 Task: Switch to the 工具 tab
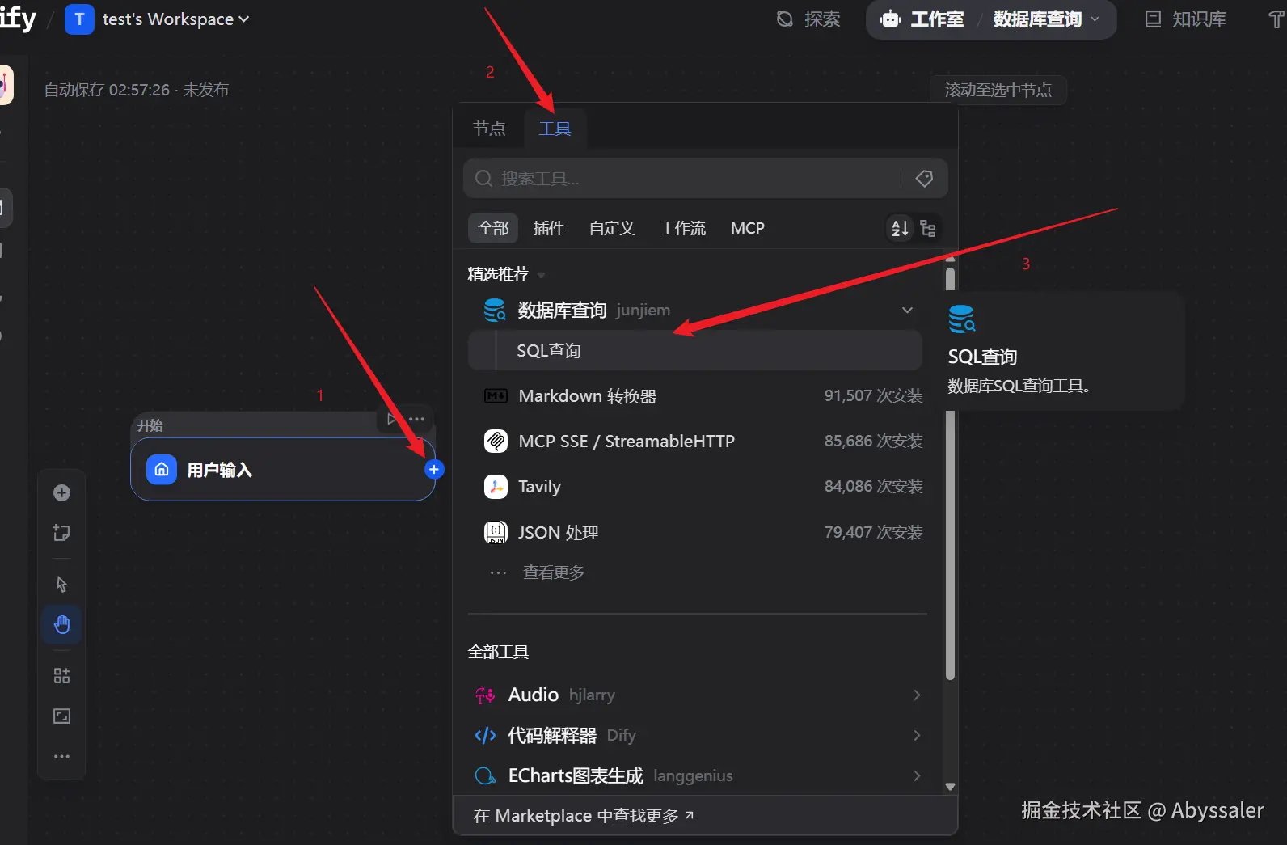(x=555, y=129)
